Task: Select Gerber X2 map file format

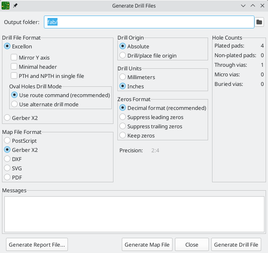Action: coord(21,150)
